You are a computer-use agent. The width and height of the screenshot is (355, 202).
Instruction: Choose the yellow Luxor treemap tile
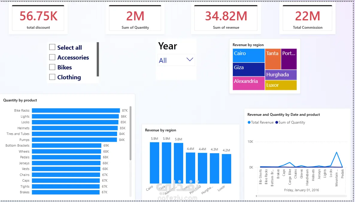click(x=281, y=85)
